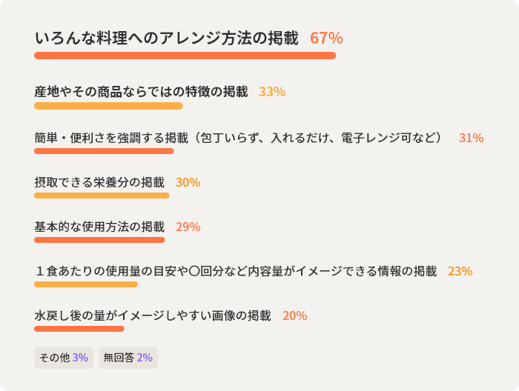Screen dimensions: 519x391
Task: Click the 33% percentage value
Action: (272, 92)
